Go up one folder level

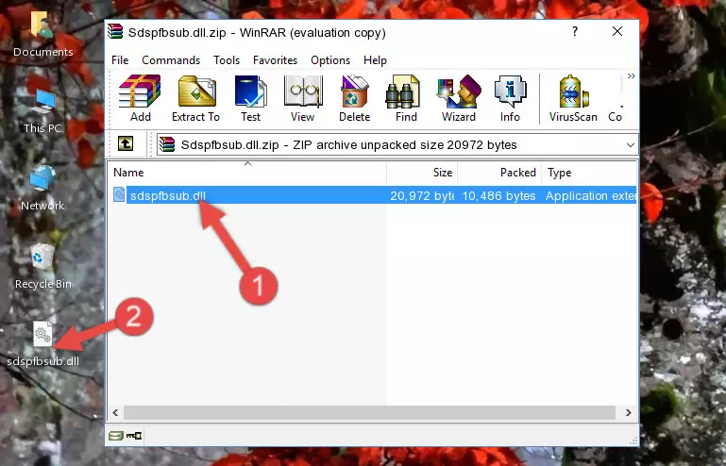[x=126, y=144]
